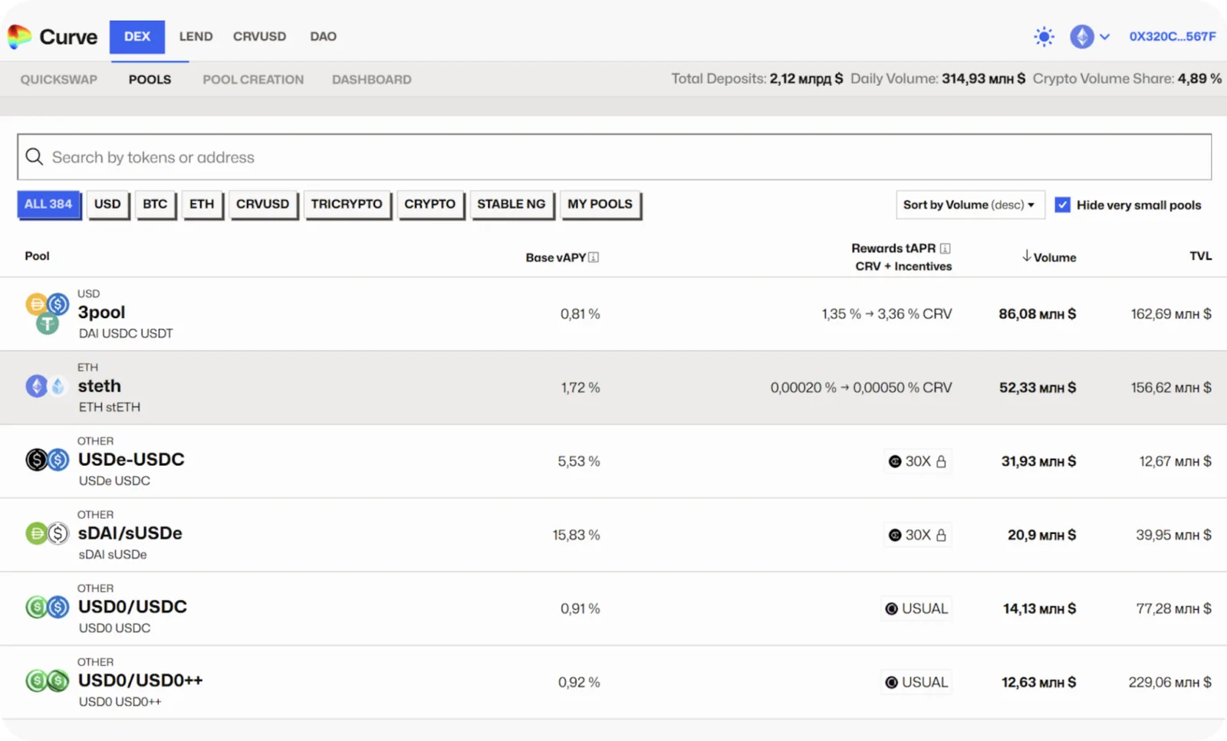Click the 30X lock badge in sDAI/sUSDe row
Screen dimensions: 1227x741
click(x=917, y=535)
